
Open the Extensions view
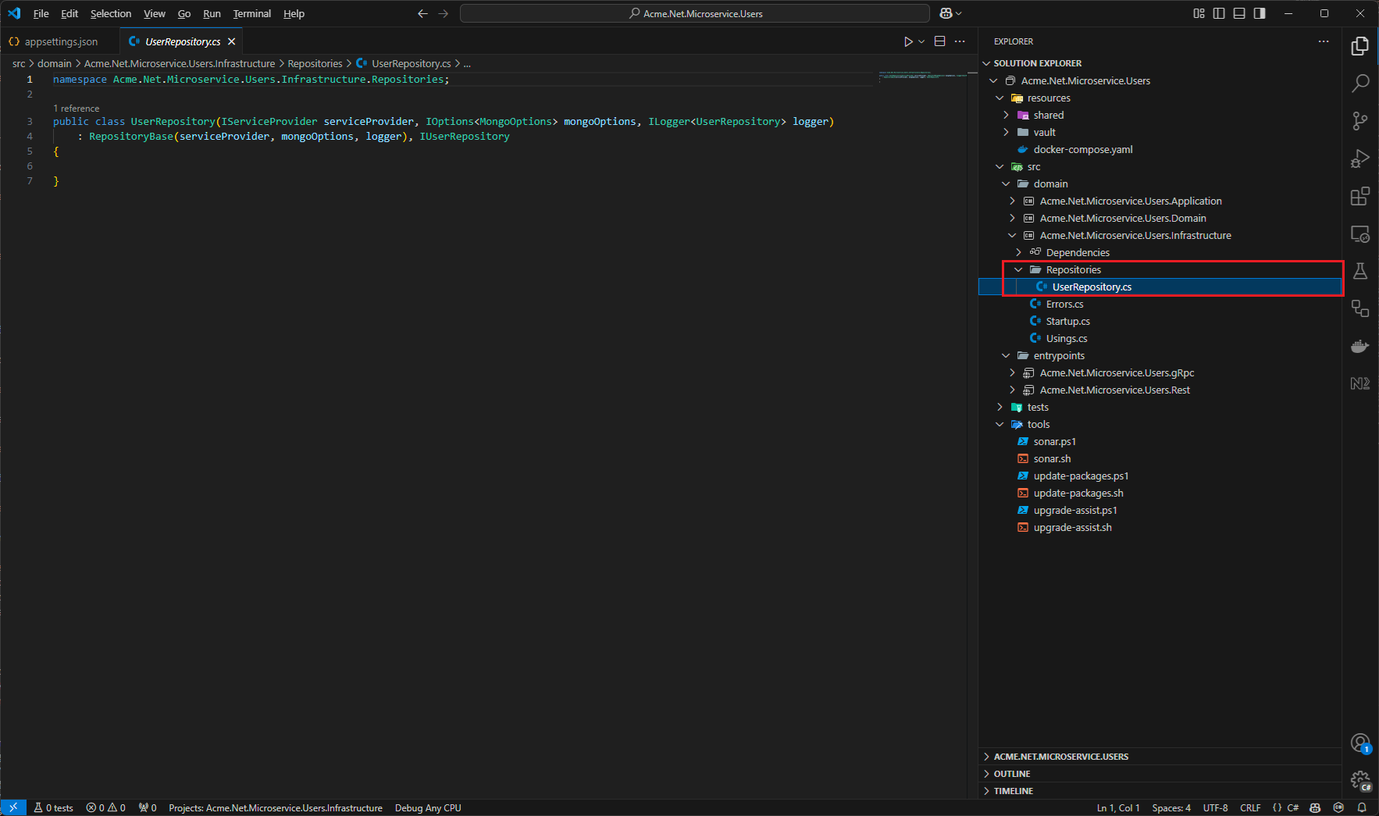(1359, 196)
